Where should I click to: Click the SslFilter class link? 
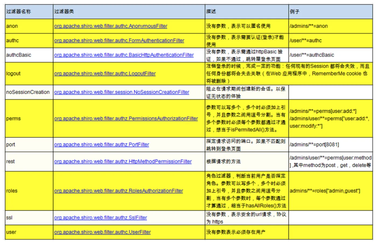[100, 218]
